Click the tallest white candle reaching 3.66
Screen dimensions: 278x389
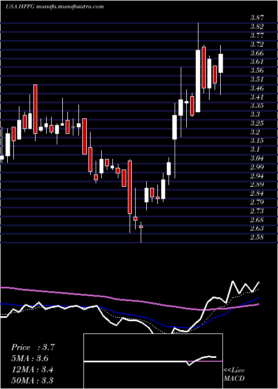click(x=198, y=81)
